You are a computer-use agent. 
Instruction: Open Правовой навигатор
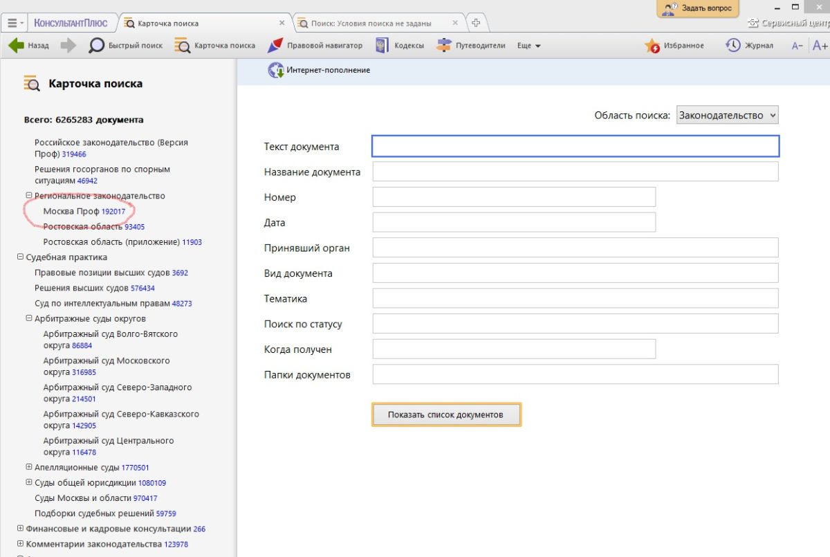[x=315, y=46]
